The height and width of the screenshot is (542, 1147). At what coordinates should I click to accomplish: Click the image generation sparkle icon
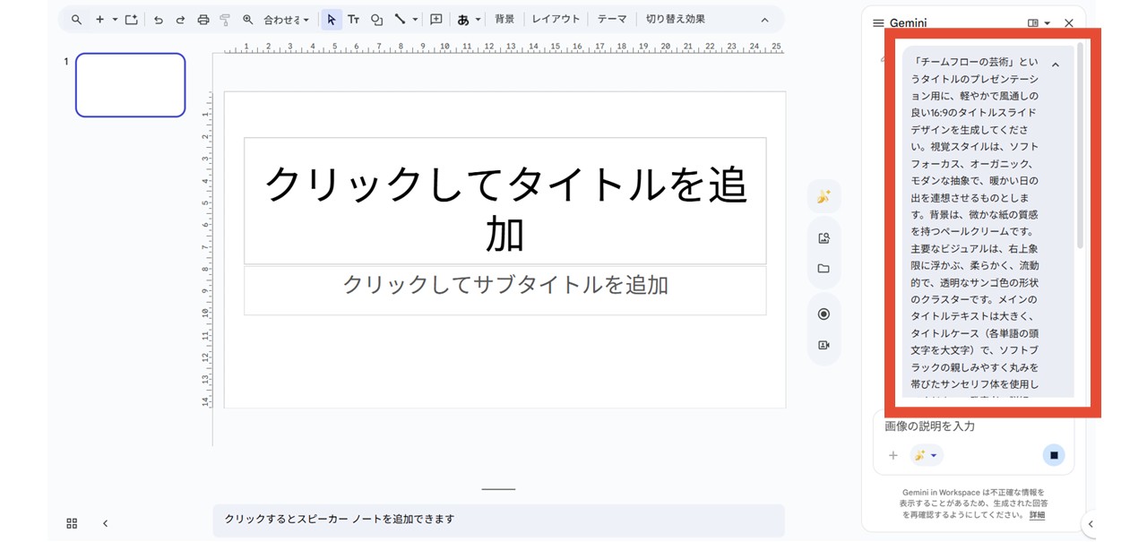[x=824, y=196]
